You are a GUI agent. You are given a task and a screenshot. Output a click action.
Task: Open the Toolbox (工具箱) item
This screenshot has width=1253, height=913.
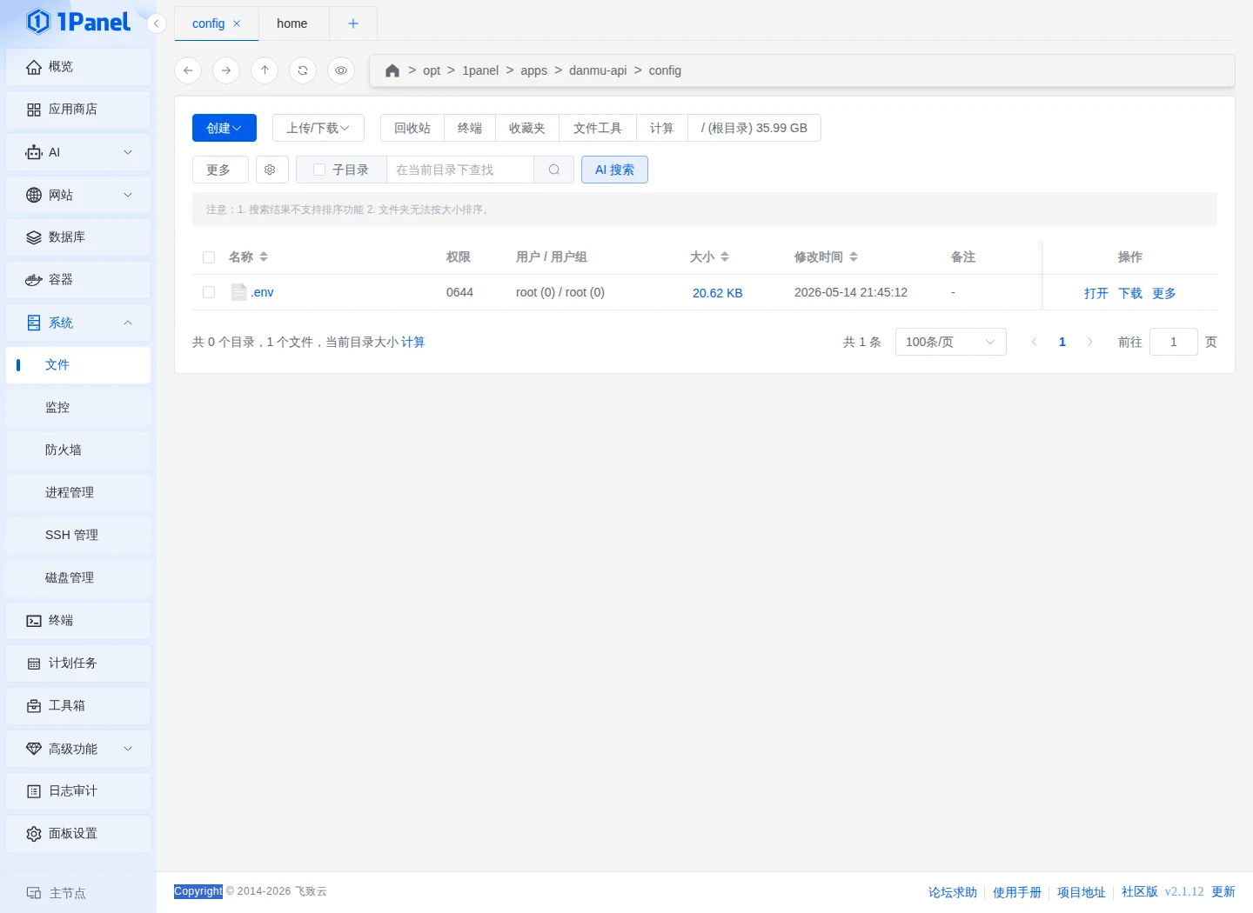pos(78,706)
